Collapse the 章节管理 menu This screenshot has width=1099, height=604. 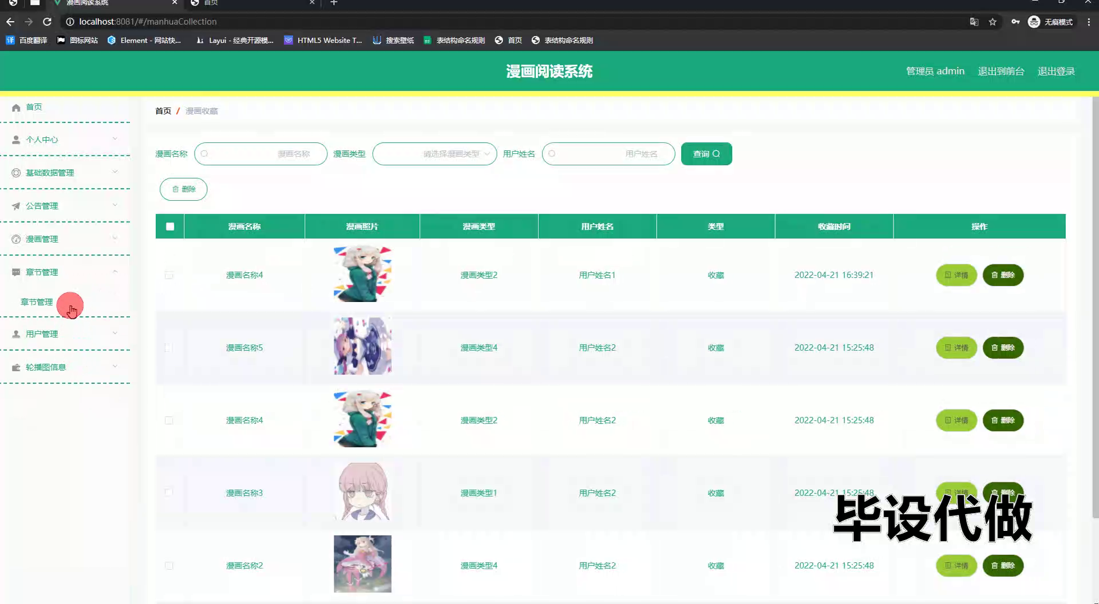115,272
